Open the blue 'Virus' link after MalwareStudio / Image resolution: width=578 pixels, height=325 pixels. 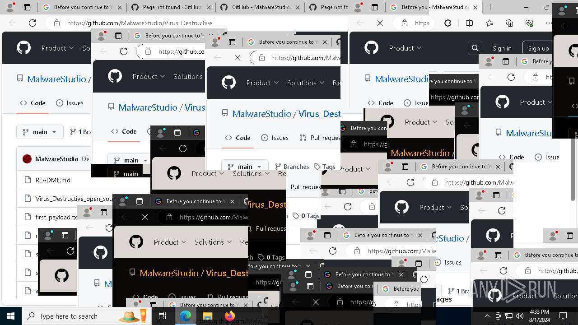click(x=195, y=107)
